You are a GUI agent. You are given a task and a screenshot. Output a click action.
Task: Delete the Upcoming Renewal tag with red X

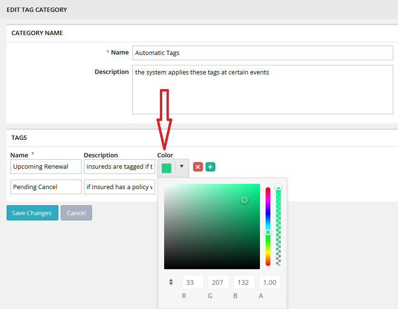pyautogui.click(x=198, y=167)
